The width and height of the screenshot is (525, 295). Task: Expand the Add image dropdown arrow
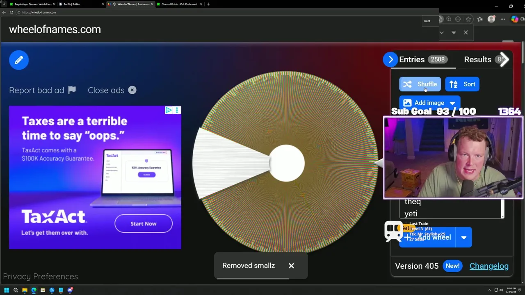point(452,103)
